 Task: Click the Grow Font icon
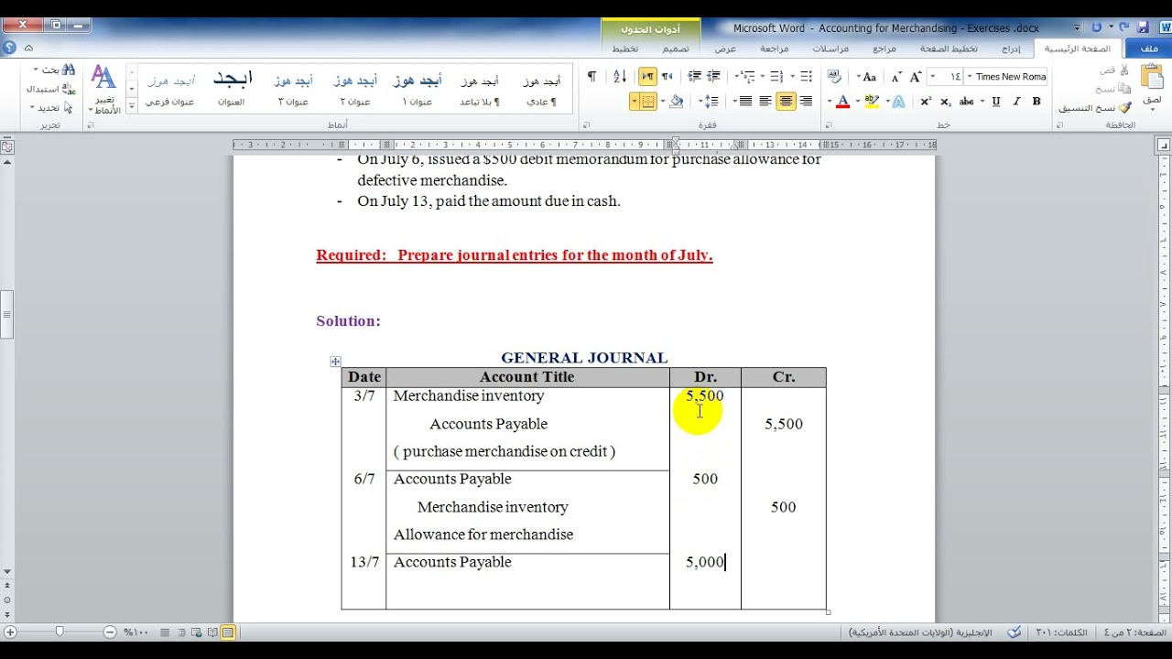[x=915, y=77]
